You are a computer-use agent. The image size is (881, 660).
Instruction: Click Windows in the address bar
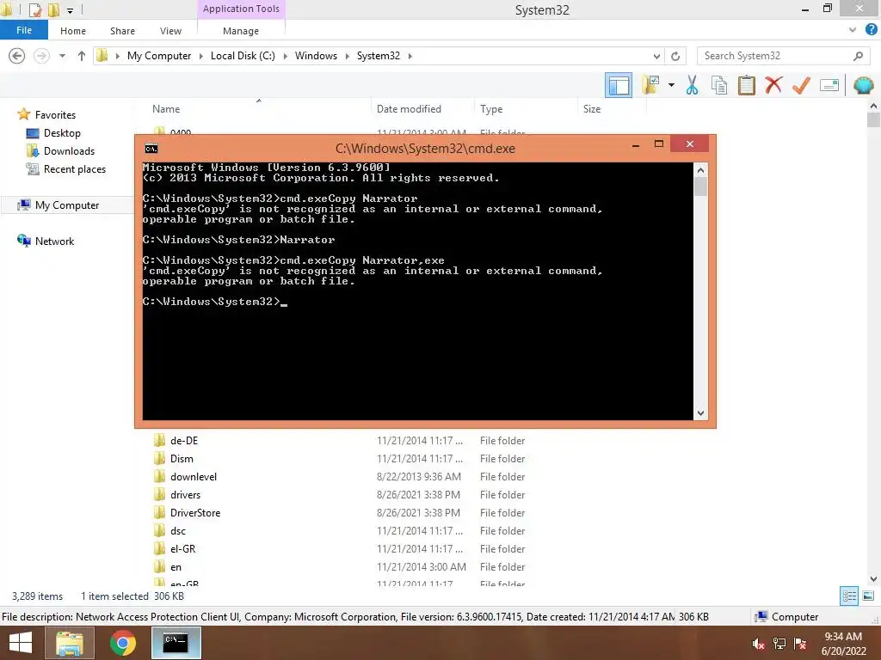[x=316, y=56]
